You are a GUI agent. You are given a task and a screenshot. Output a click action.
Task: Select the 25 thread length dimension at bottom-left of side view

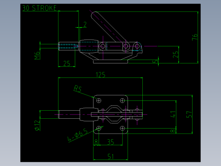point(67,63)
